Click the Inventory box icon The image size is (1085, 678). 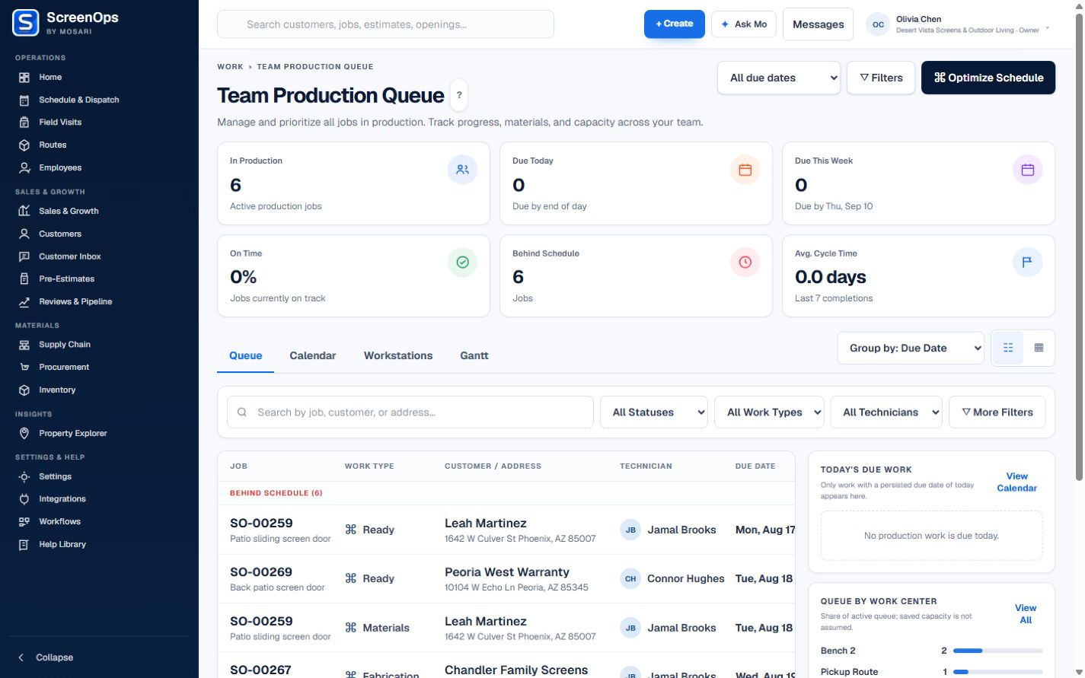(24, 390)
